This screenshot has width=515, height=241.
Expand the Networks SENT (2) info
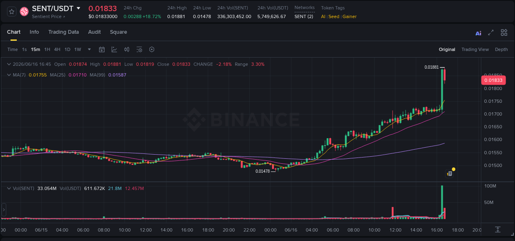pos(304,16)
